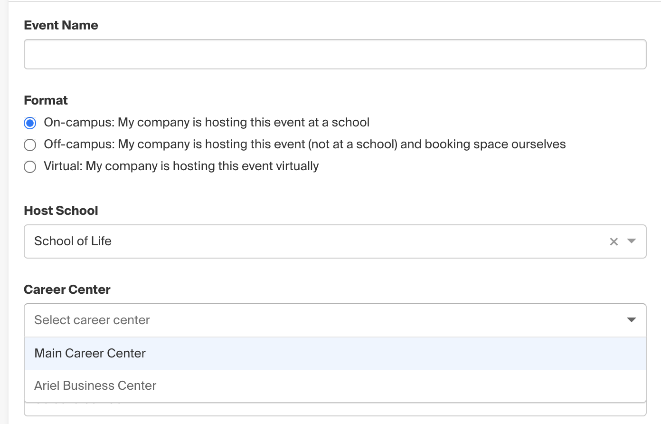Click into the Event Name text field

[335, 54]
